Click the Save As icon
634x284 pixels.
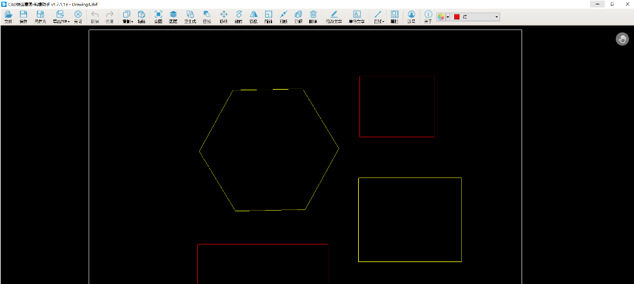click(40, 16)
